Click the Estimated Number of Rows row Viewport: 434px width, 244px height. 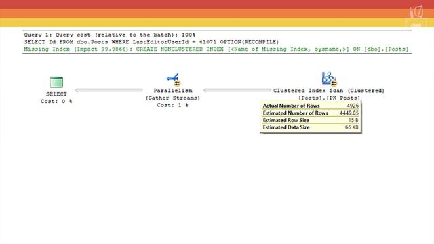[311, 113]
